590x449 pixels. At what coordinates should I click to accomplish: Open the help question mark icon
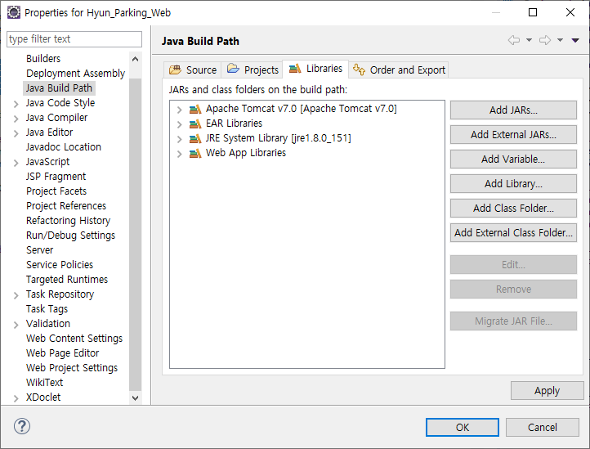pos(22,426)
